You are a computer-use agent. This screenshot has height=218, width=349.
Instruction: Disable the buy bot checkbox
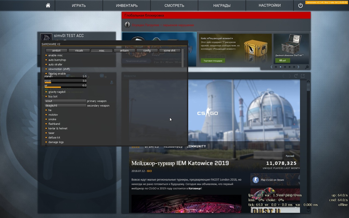coord(46,96)
